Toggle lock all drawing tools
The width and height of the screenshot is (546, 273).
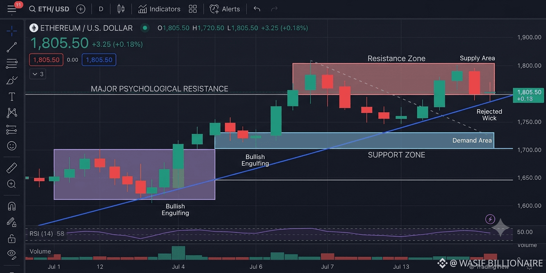tap(12, 238)
